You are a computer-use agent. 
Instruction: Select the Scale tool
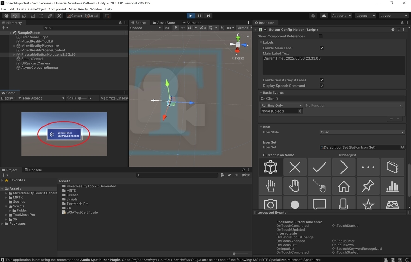tap(33, 16)
